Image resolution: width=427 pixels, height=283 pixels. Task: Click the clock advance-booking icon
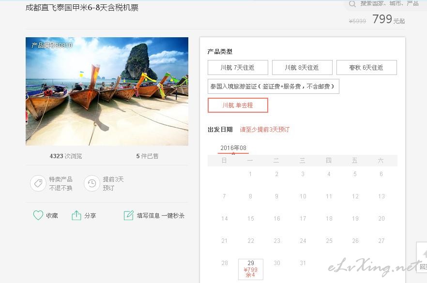pos(92,183)
